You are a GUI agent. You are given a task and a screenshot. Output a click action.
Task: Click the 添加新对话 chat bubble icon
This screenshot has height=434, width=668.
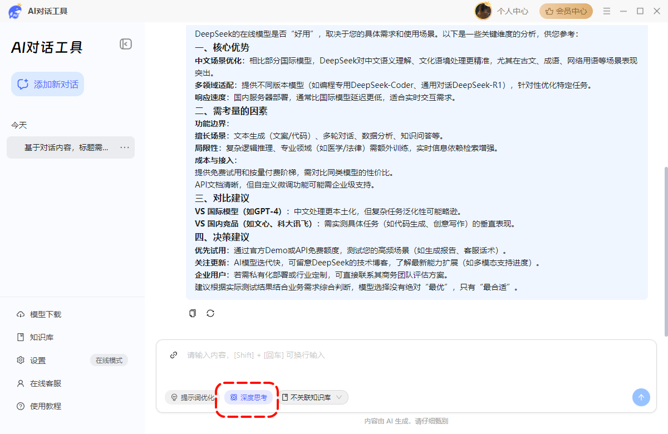click(23, 84)
